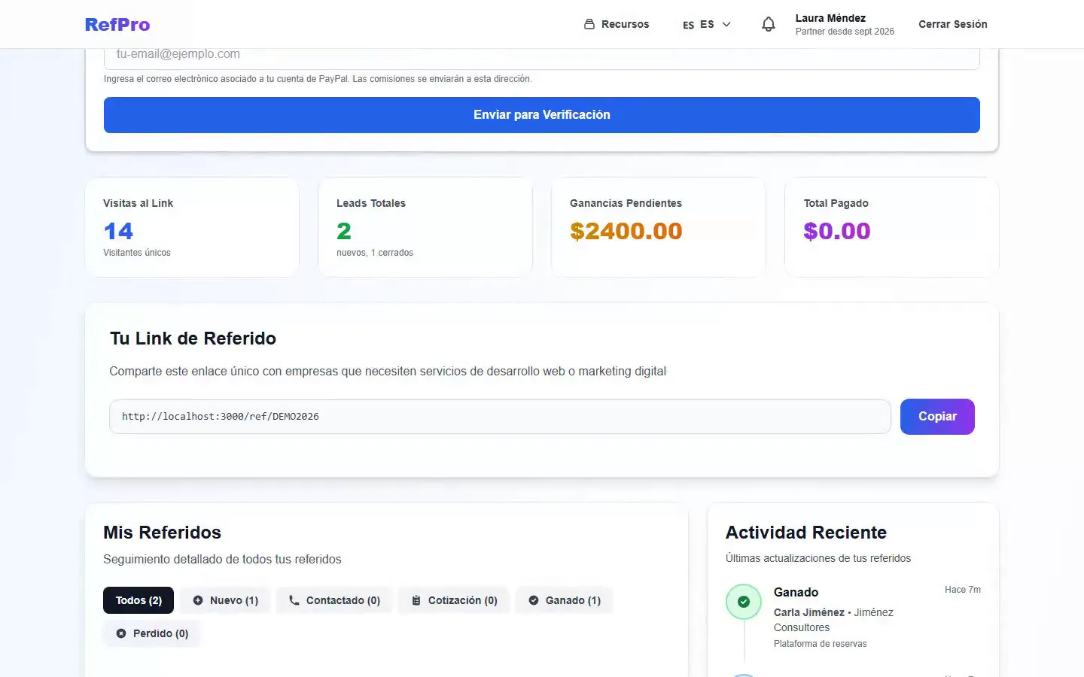
Task: Click the X icon in Perdido filter
Action: coord(121,633)
